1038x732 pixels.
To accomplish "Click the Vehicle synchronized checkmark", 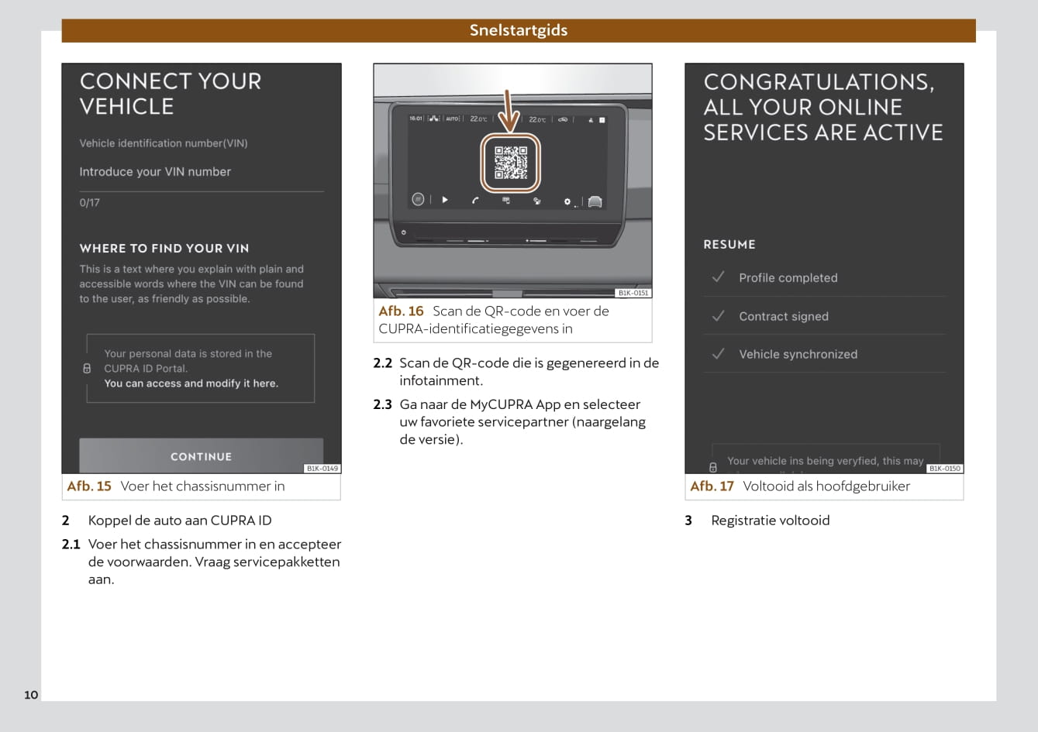I will coord(719,354).
